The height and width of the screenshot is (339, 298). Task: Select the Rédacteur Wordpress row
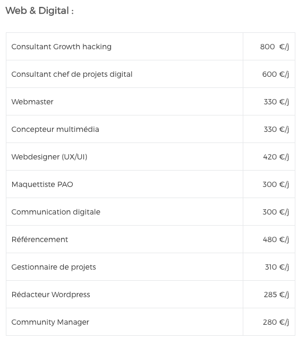point(150,295)
